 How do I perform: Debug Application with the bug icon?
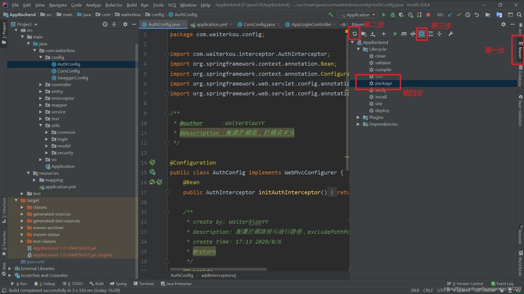pos(393,15)
